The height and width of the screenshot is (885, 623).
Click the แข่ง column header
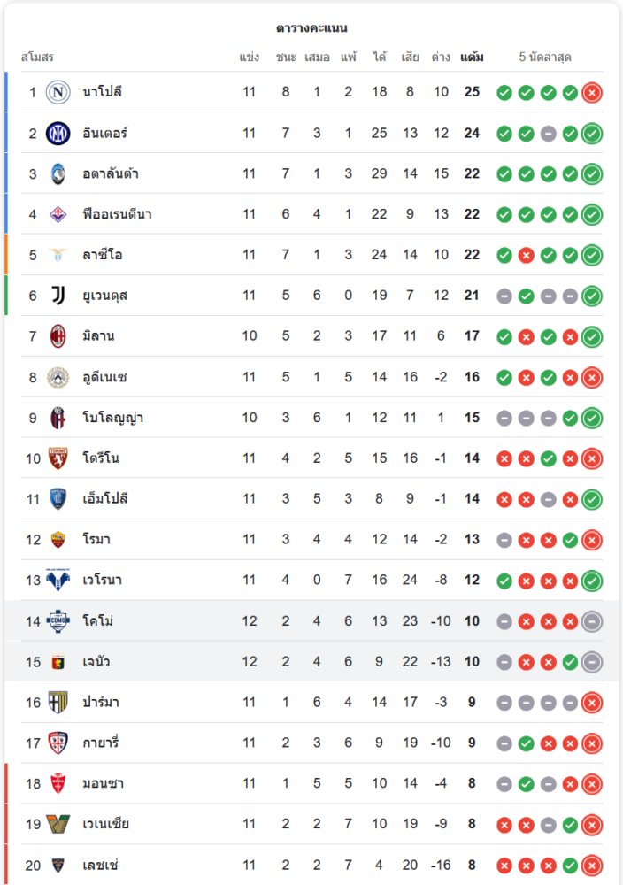pyautogui.click(x=249, y=58)
